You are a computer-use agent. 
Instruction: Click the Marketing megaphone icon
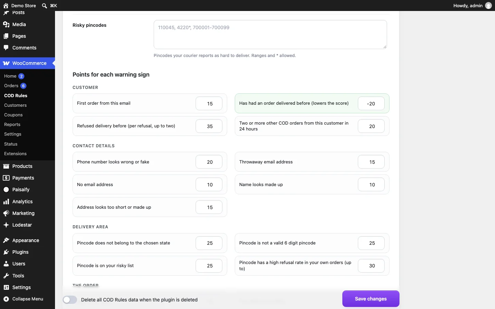coord(6,213)
